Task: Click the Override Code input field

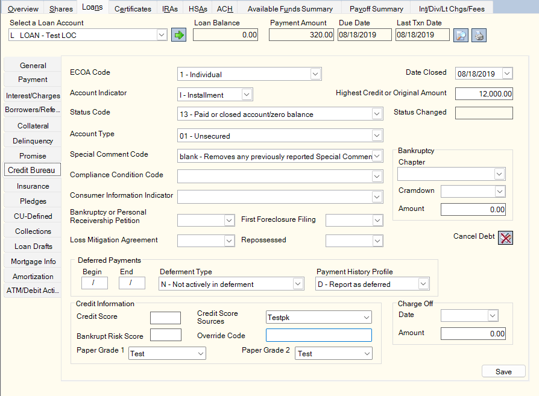Action: (319, 335)
